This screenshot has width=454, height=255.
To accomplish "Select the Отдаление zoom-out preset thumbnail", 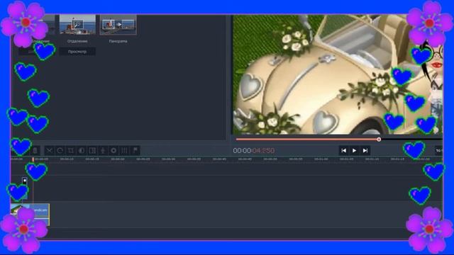I will (77, 25).
